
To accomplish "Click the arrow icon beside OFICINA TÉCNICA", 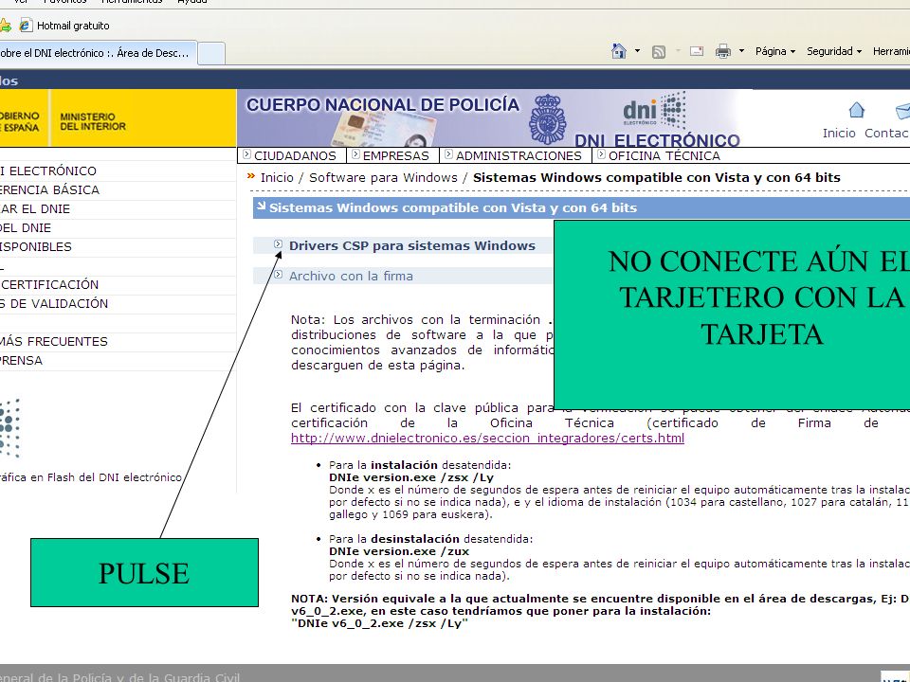I will pos(601,154).
